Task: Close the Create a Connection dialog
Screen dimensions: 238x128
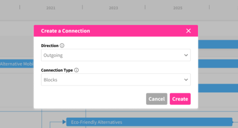Action: [x=188, y=31]
